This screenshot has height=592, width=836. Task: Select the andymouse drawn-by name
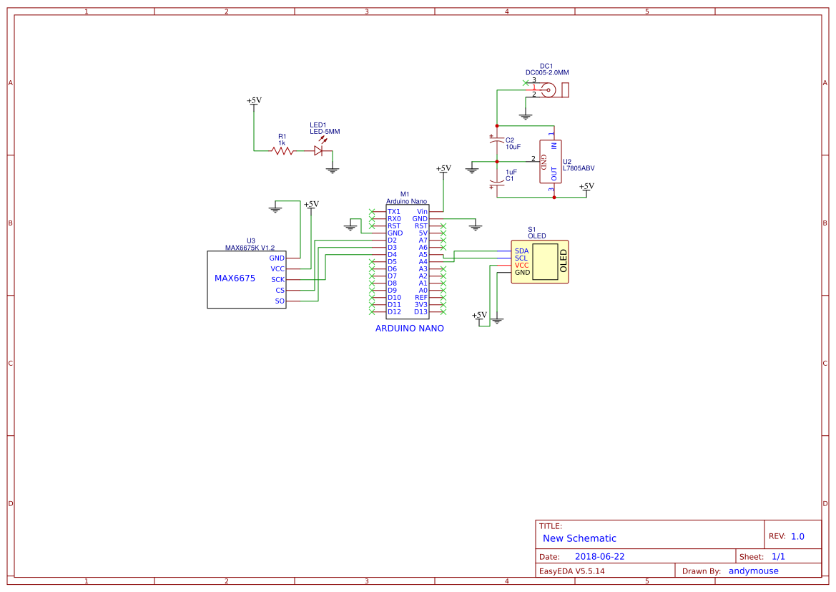tap(753, 571)
